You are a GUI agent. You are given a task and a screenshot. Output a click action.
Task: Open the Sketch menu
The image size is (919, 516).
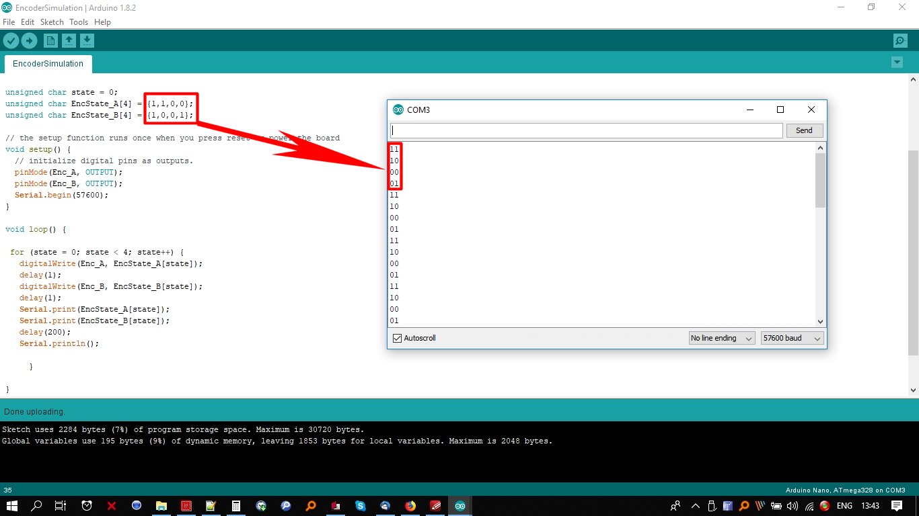pos(52,22)
